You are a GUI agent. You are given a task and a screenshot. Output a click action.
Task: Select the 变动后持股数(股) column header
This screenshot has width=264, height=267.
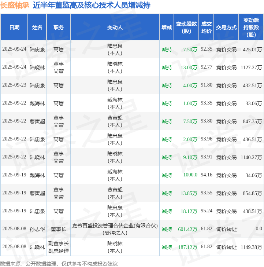coord(251,27)
